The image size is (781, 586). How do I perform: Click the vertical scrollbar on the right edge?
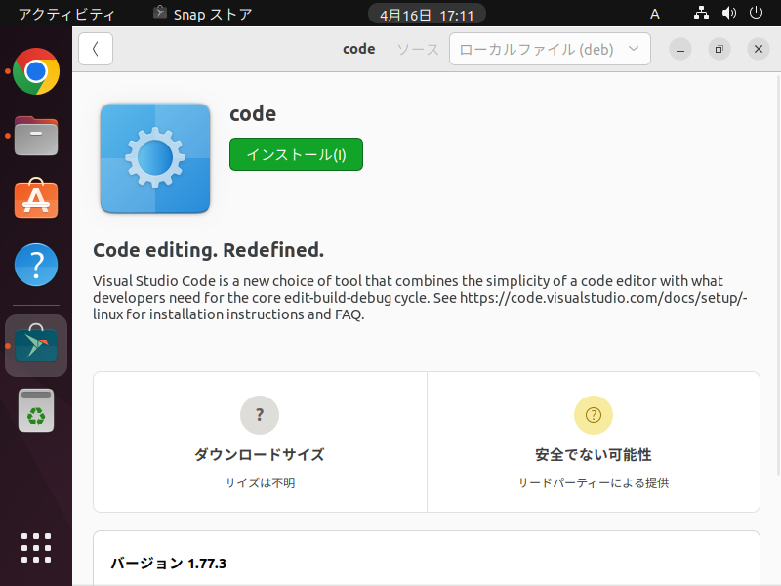coord(778,274)
